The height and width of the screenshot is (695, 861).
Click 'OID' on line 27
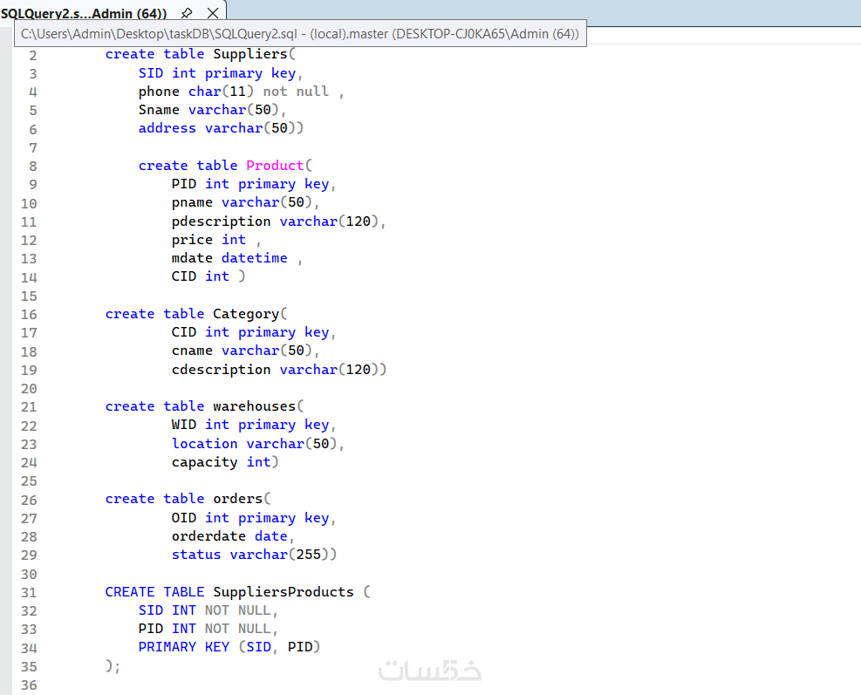click(x=183, y=518)
